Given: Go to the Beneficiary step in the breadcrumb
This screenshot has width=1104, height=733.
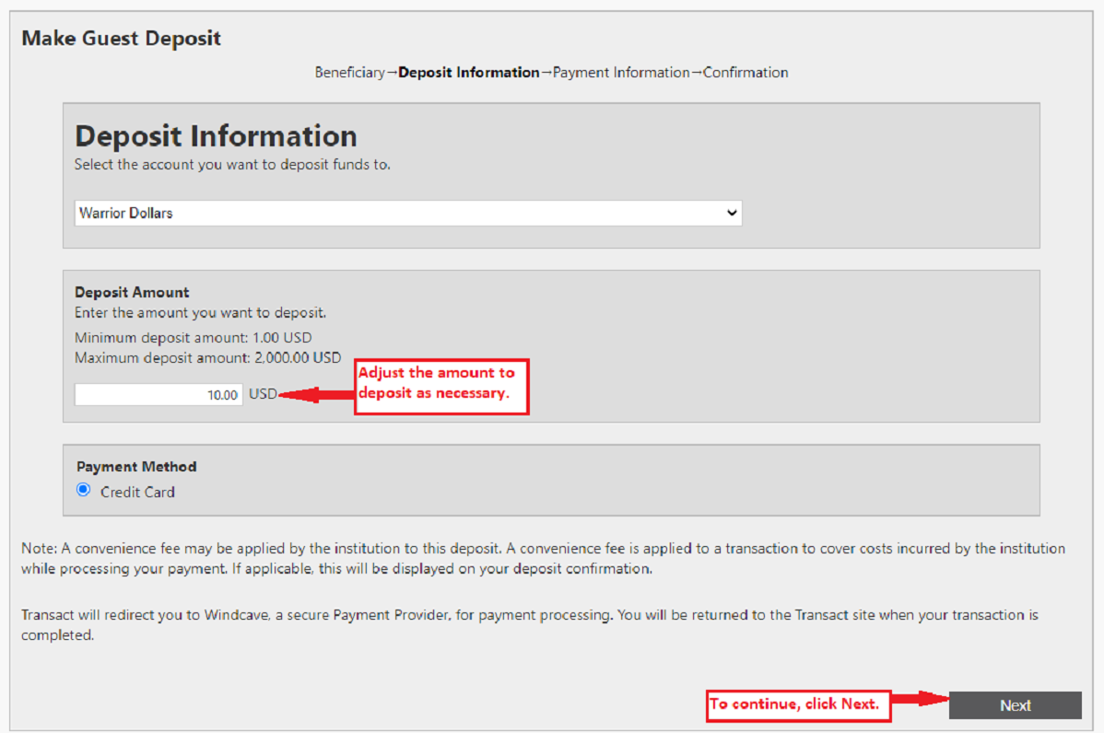Looking at the screenshot, I should pyautogui.click(x=349, y=72).
